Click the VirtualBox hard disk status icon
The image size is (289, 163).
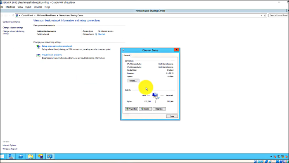point(255,161)
